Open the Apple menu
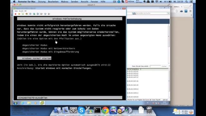 coord(14,2)
